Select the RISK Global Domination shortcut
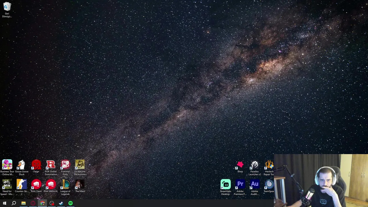The height and width of the screenshot is (207, 368). point(51,168)
